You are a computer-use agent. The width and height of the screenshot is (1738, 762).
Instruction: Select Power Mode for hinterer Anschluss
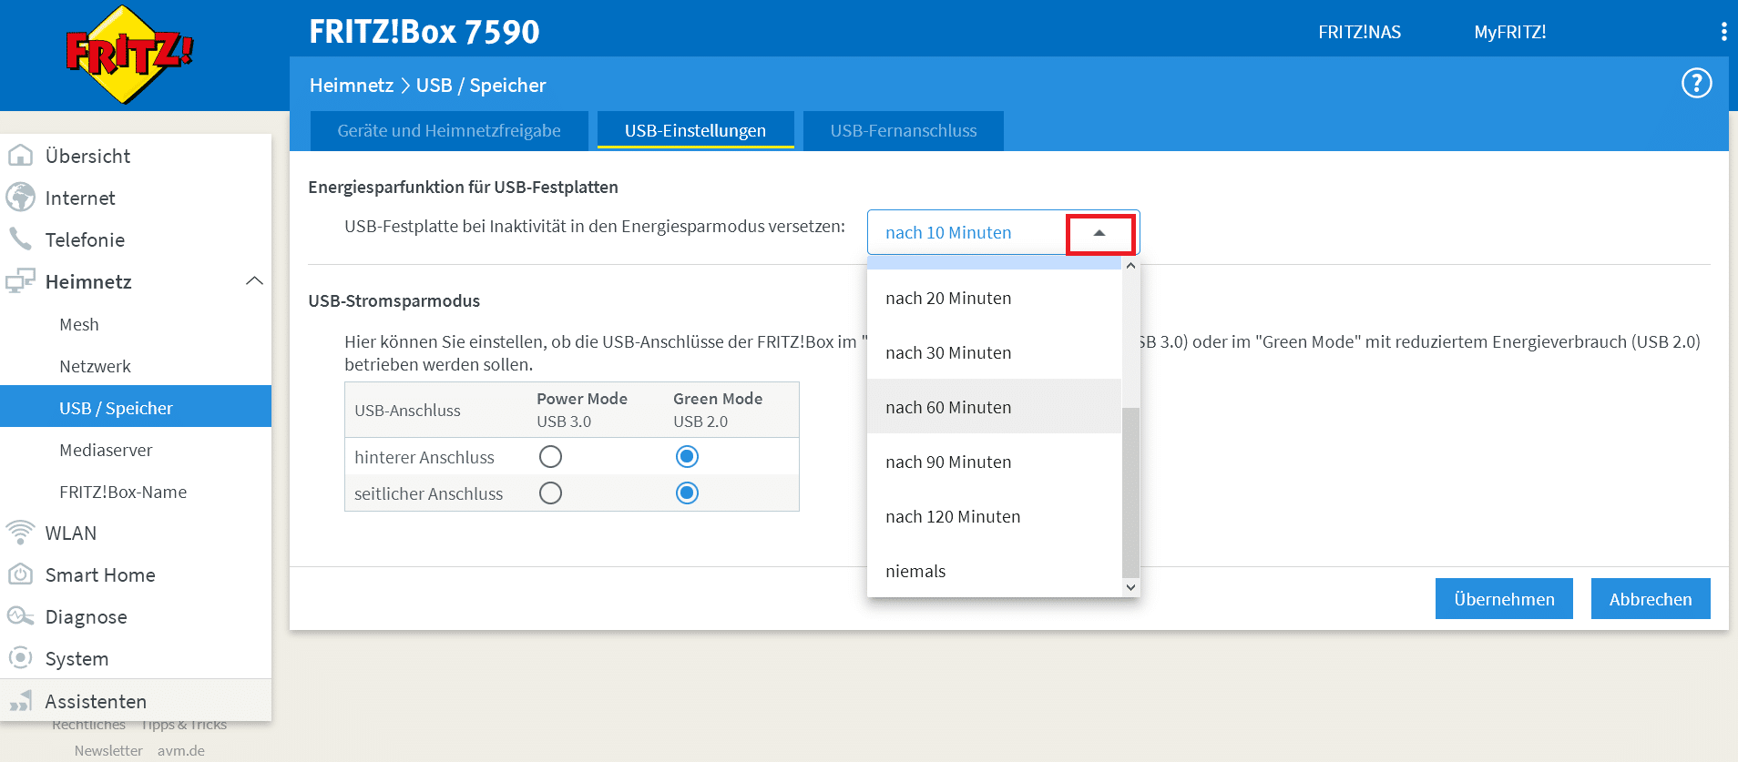point(550,456)
